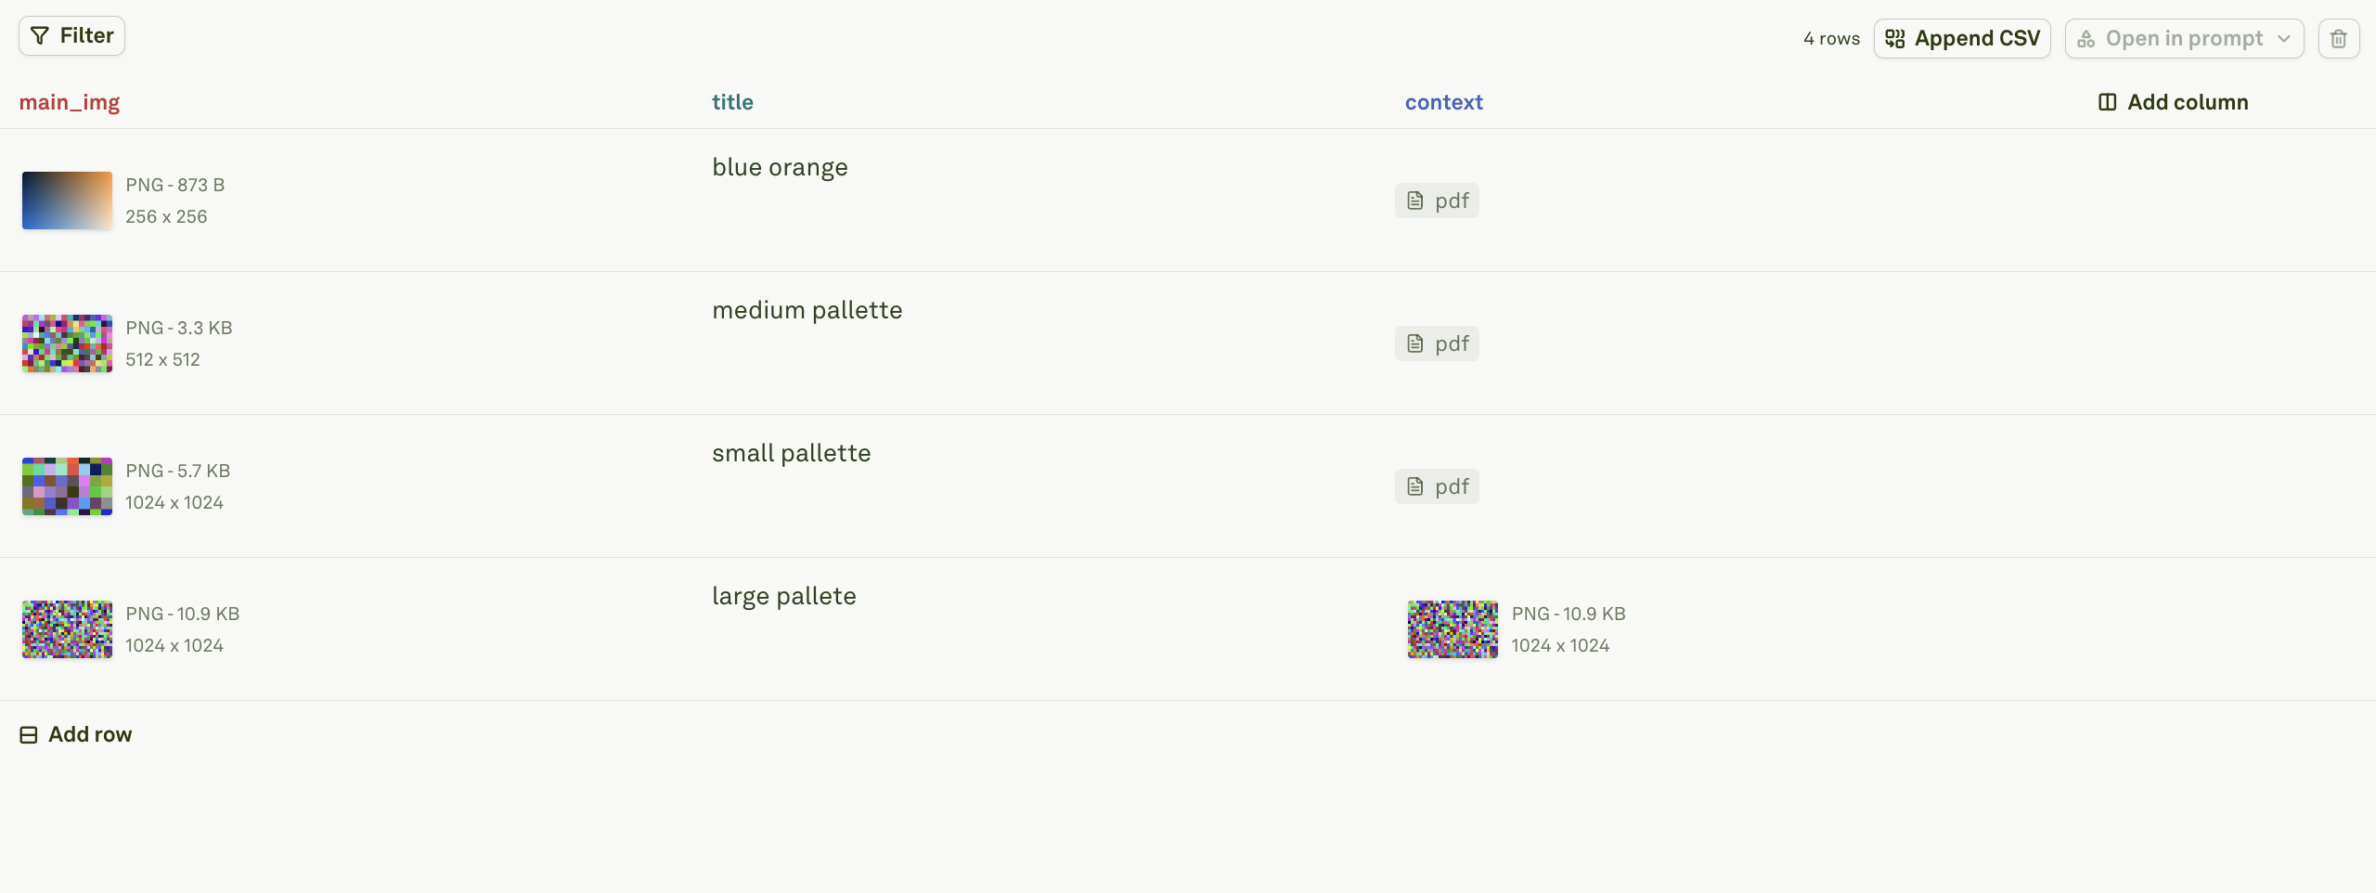Click the document icon on the small pallette pdf chip

(x=1414, y=485)
